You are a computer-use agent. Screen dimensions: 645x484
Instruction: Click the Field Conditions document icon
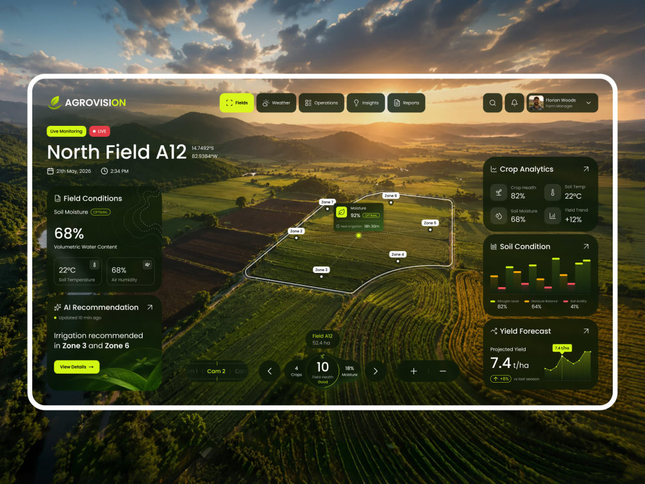pyautogui.click(x=57, y=198)
